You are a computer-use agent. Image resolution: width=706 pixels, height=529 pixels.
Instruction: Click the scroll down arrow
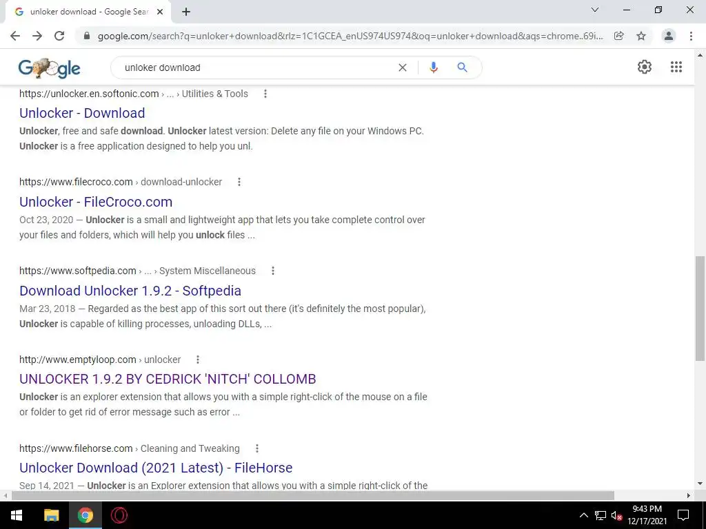point(700,484)
